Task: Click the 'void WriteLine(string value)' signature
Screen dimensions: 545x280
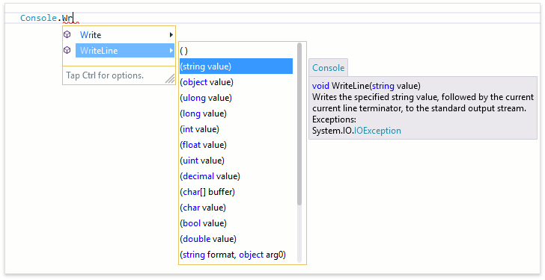Action: tap(366, 86)
